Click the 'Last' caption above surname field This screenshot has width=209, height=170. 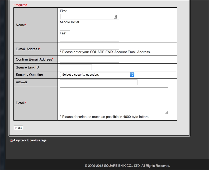tap(63, 33)
